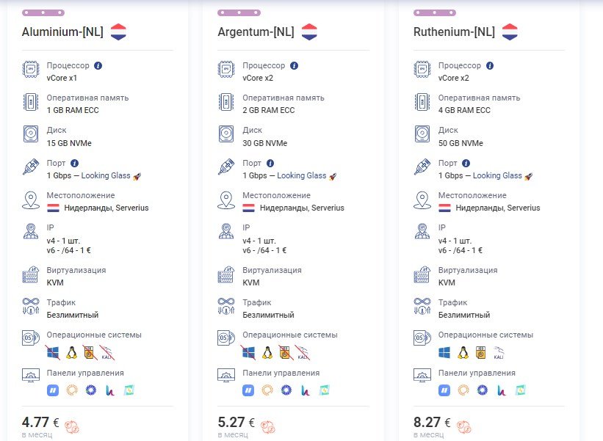Click the Windows OS icon in Ruthenium-[NL] card
603x441 pixels.
(x=444, y=353)
